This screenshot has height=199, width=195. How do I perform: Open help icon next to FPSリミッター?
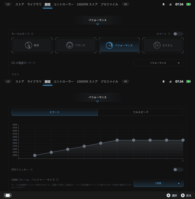[x=32, y=170]
